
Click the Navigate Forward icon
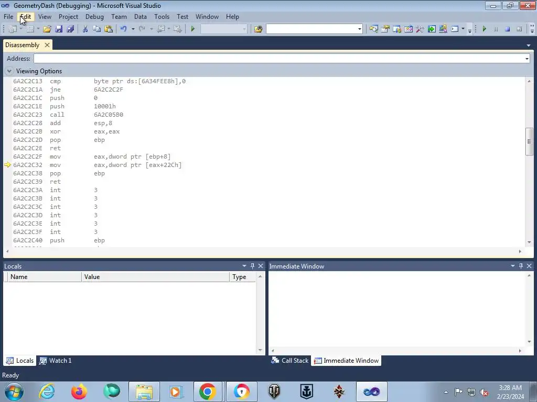[x=177, y=29]
